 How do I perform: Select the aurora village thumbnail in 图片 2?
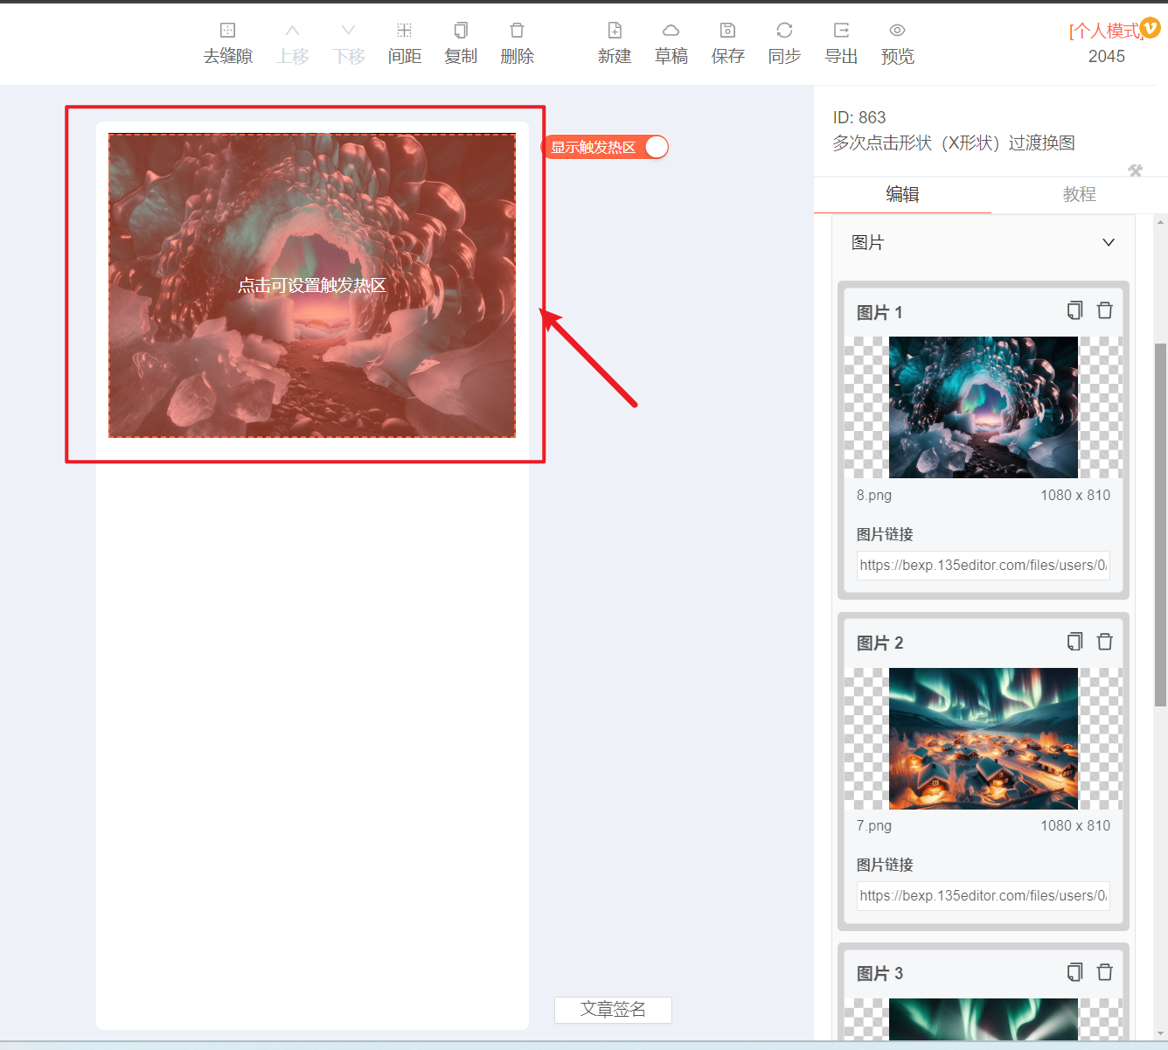pos(984,739)
